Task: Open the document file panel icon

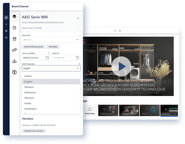Action: coord(14,28)
